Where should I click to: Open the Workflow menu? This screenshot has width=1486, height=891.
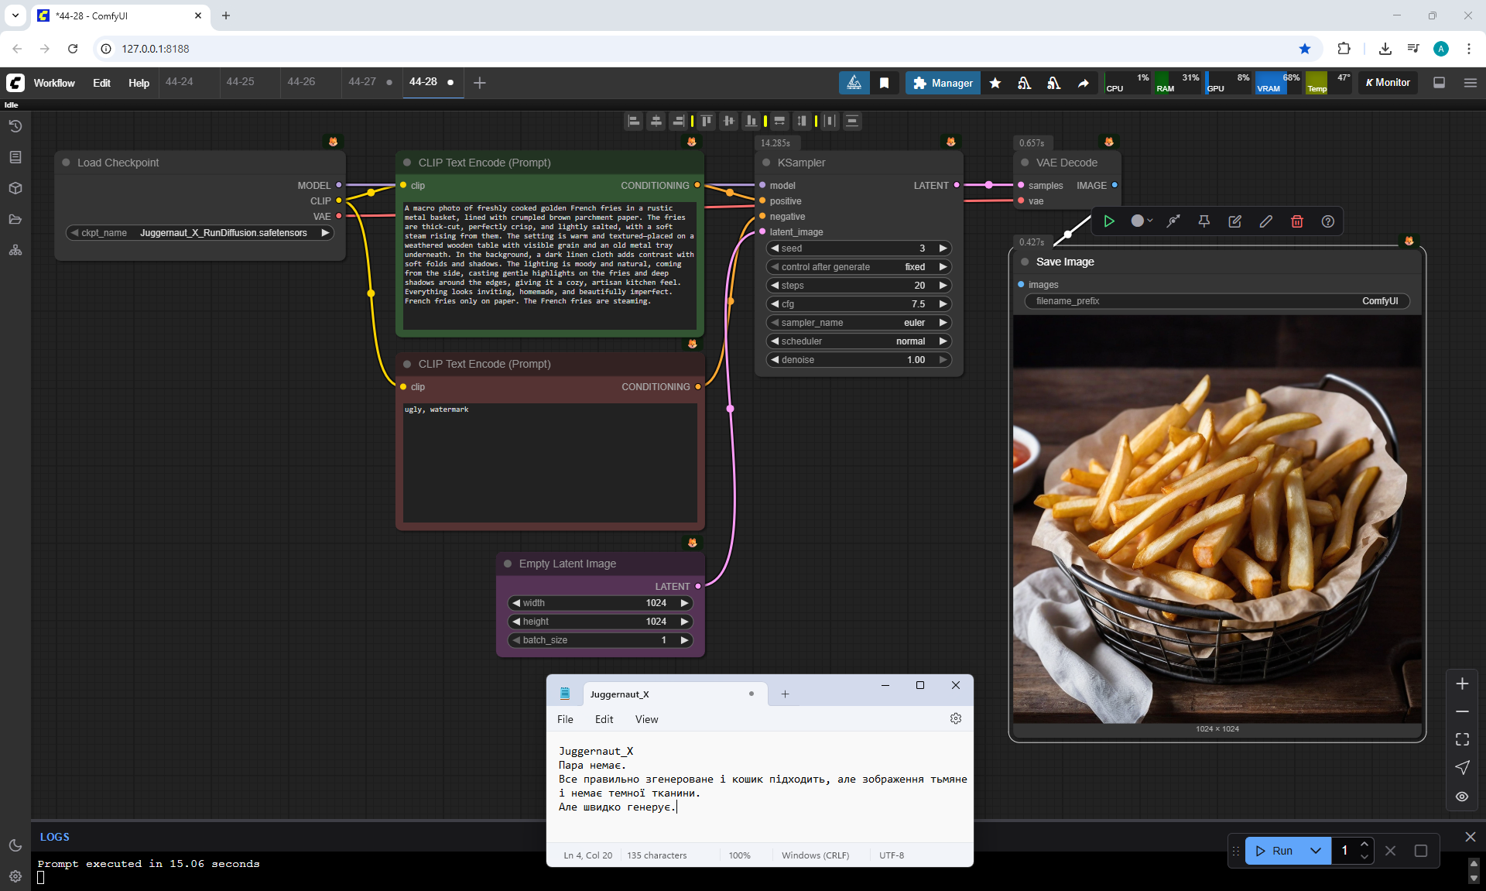54,83
